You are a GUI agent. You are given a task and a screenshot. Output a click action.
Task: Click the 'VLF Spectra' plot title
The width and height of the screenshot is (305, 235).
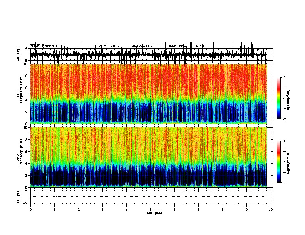pos(44,46)
